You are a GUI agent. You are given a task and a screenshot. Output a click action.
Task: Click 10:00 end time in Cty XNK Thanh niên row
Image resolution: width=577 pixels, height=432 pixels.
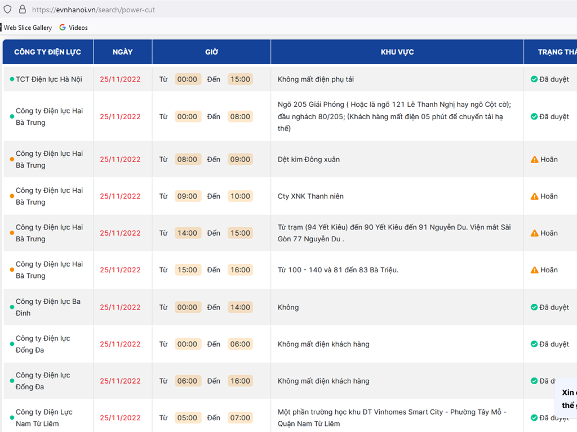[240, 196]
